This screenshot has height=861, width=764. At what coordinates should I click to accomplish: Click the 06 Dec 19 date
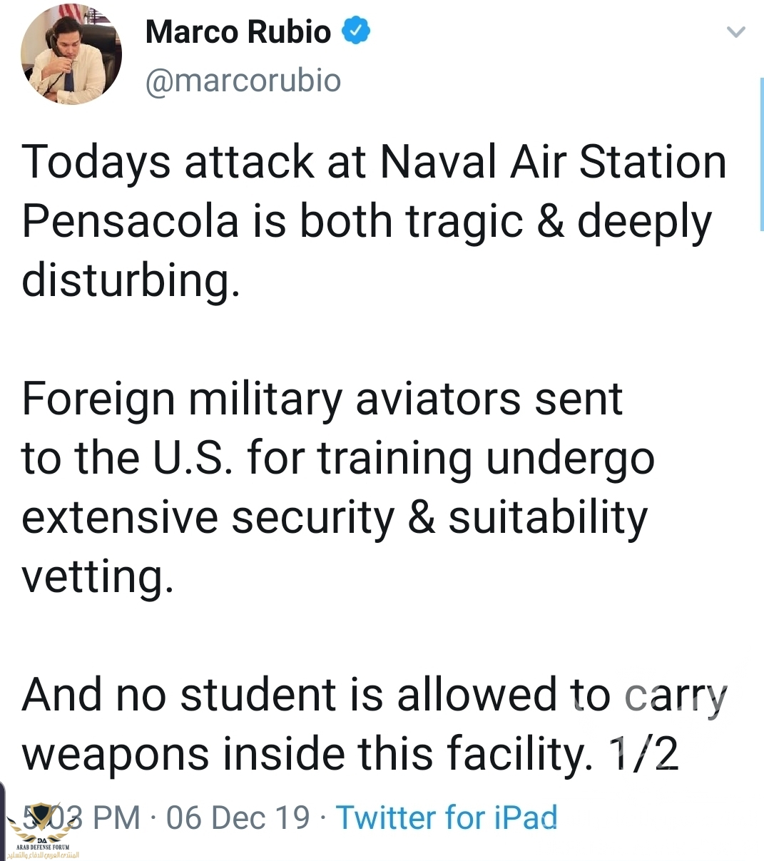[238, 817]
